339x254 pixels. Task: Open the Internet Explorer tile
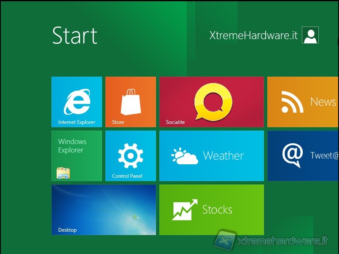click(x=77, y=102)
